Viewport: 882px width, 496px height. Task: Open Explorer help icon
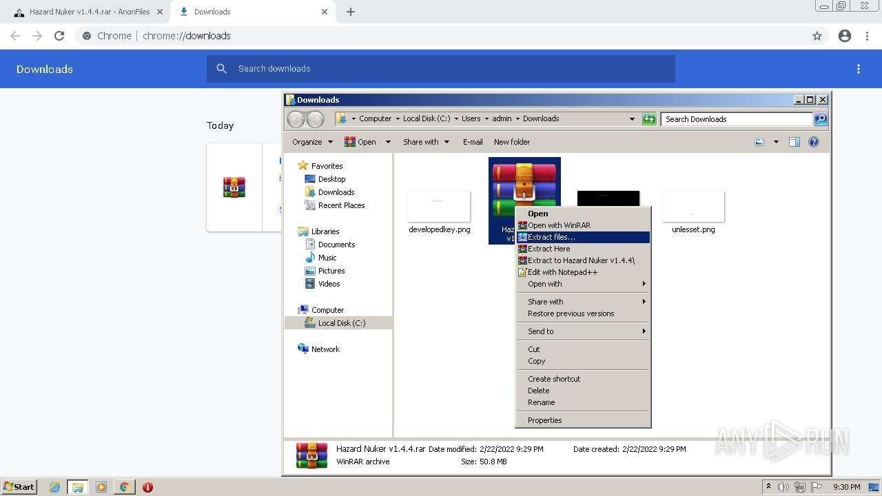click(814, 142)
